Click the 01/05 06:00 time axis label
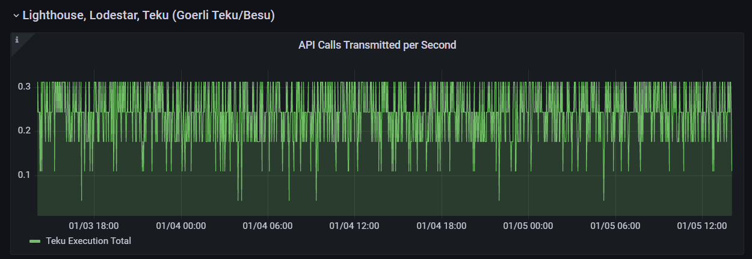This screenshot has height=259, width=752. tap(615, 226)
